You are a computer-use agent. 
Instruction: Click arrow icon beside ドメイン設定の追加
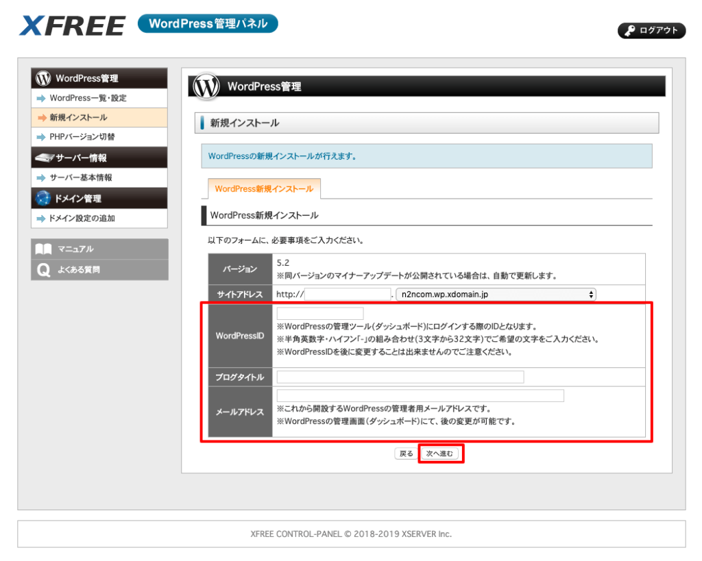tap(41, 219)
